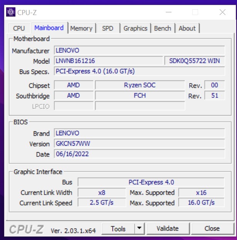Click the Validate button

(168, 228)
